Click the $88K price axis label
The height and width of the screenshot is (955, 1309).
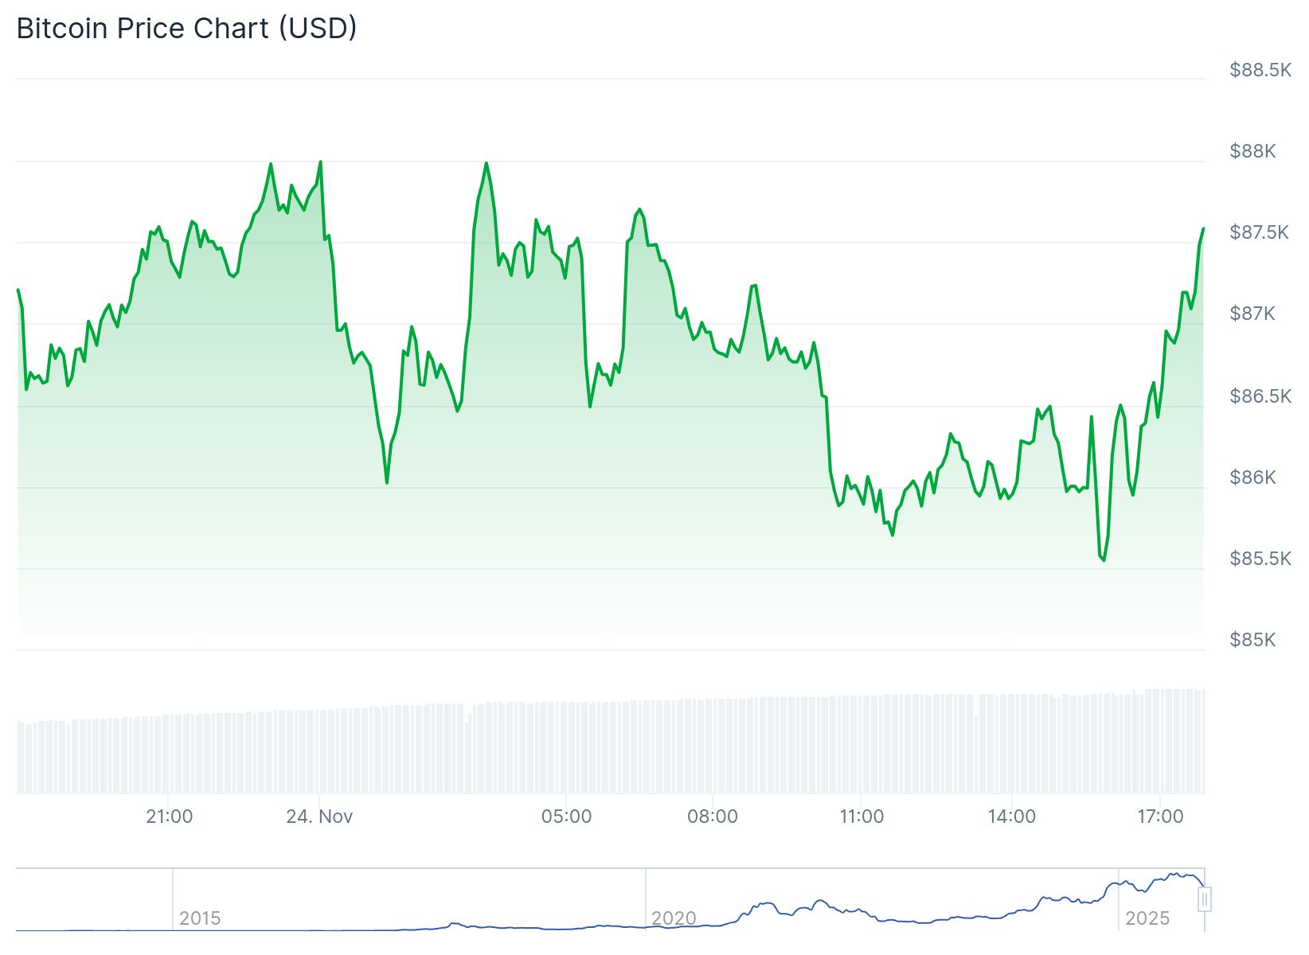1252,151
